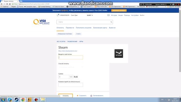Click the browser forward arrow
The height and width of the screenshot is (102, 181).
5,4
